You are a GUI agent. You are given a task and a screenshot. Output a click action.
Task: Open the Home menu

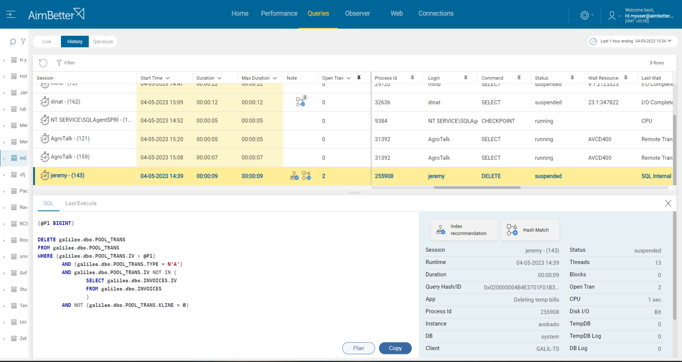click(x=240, y=14)
